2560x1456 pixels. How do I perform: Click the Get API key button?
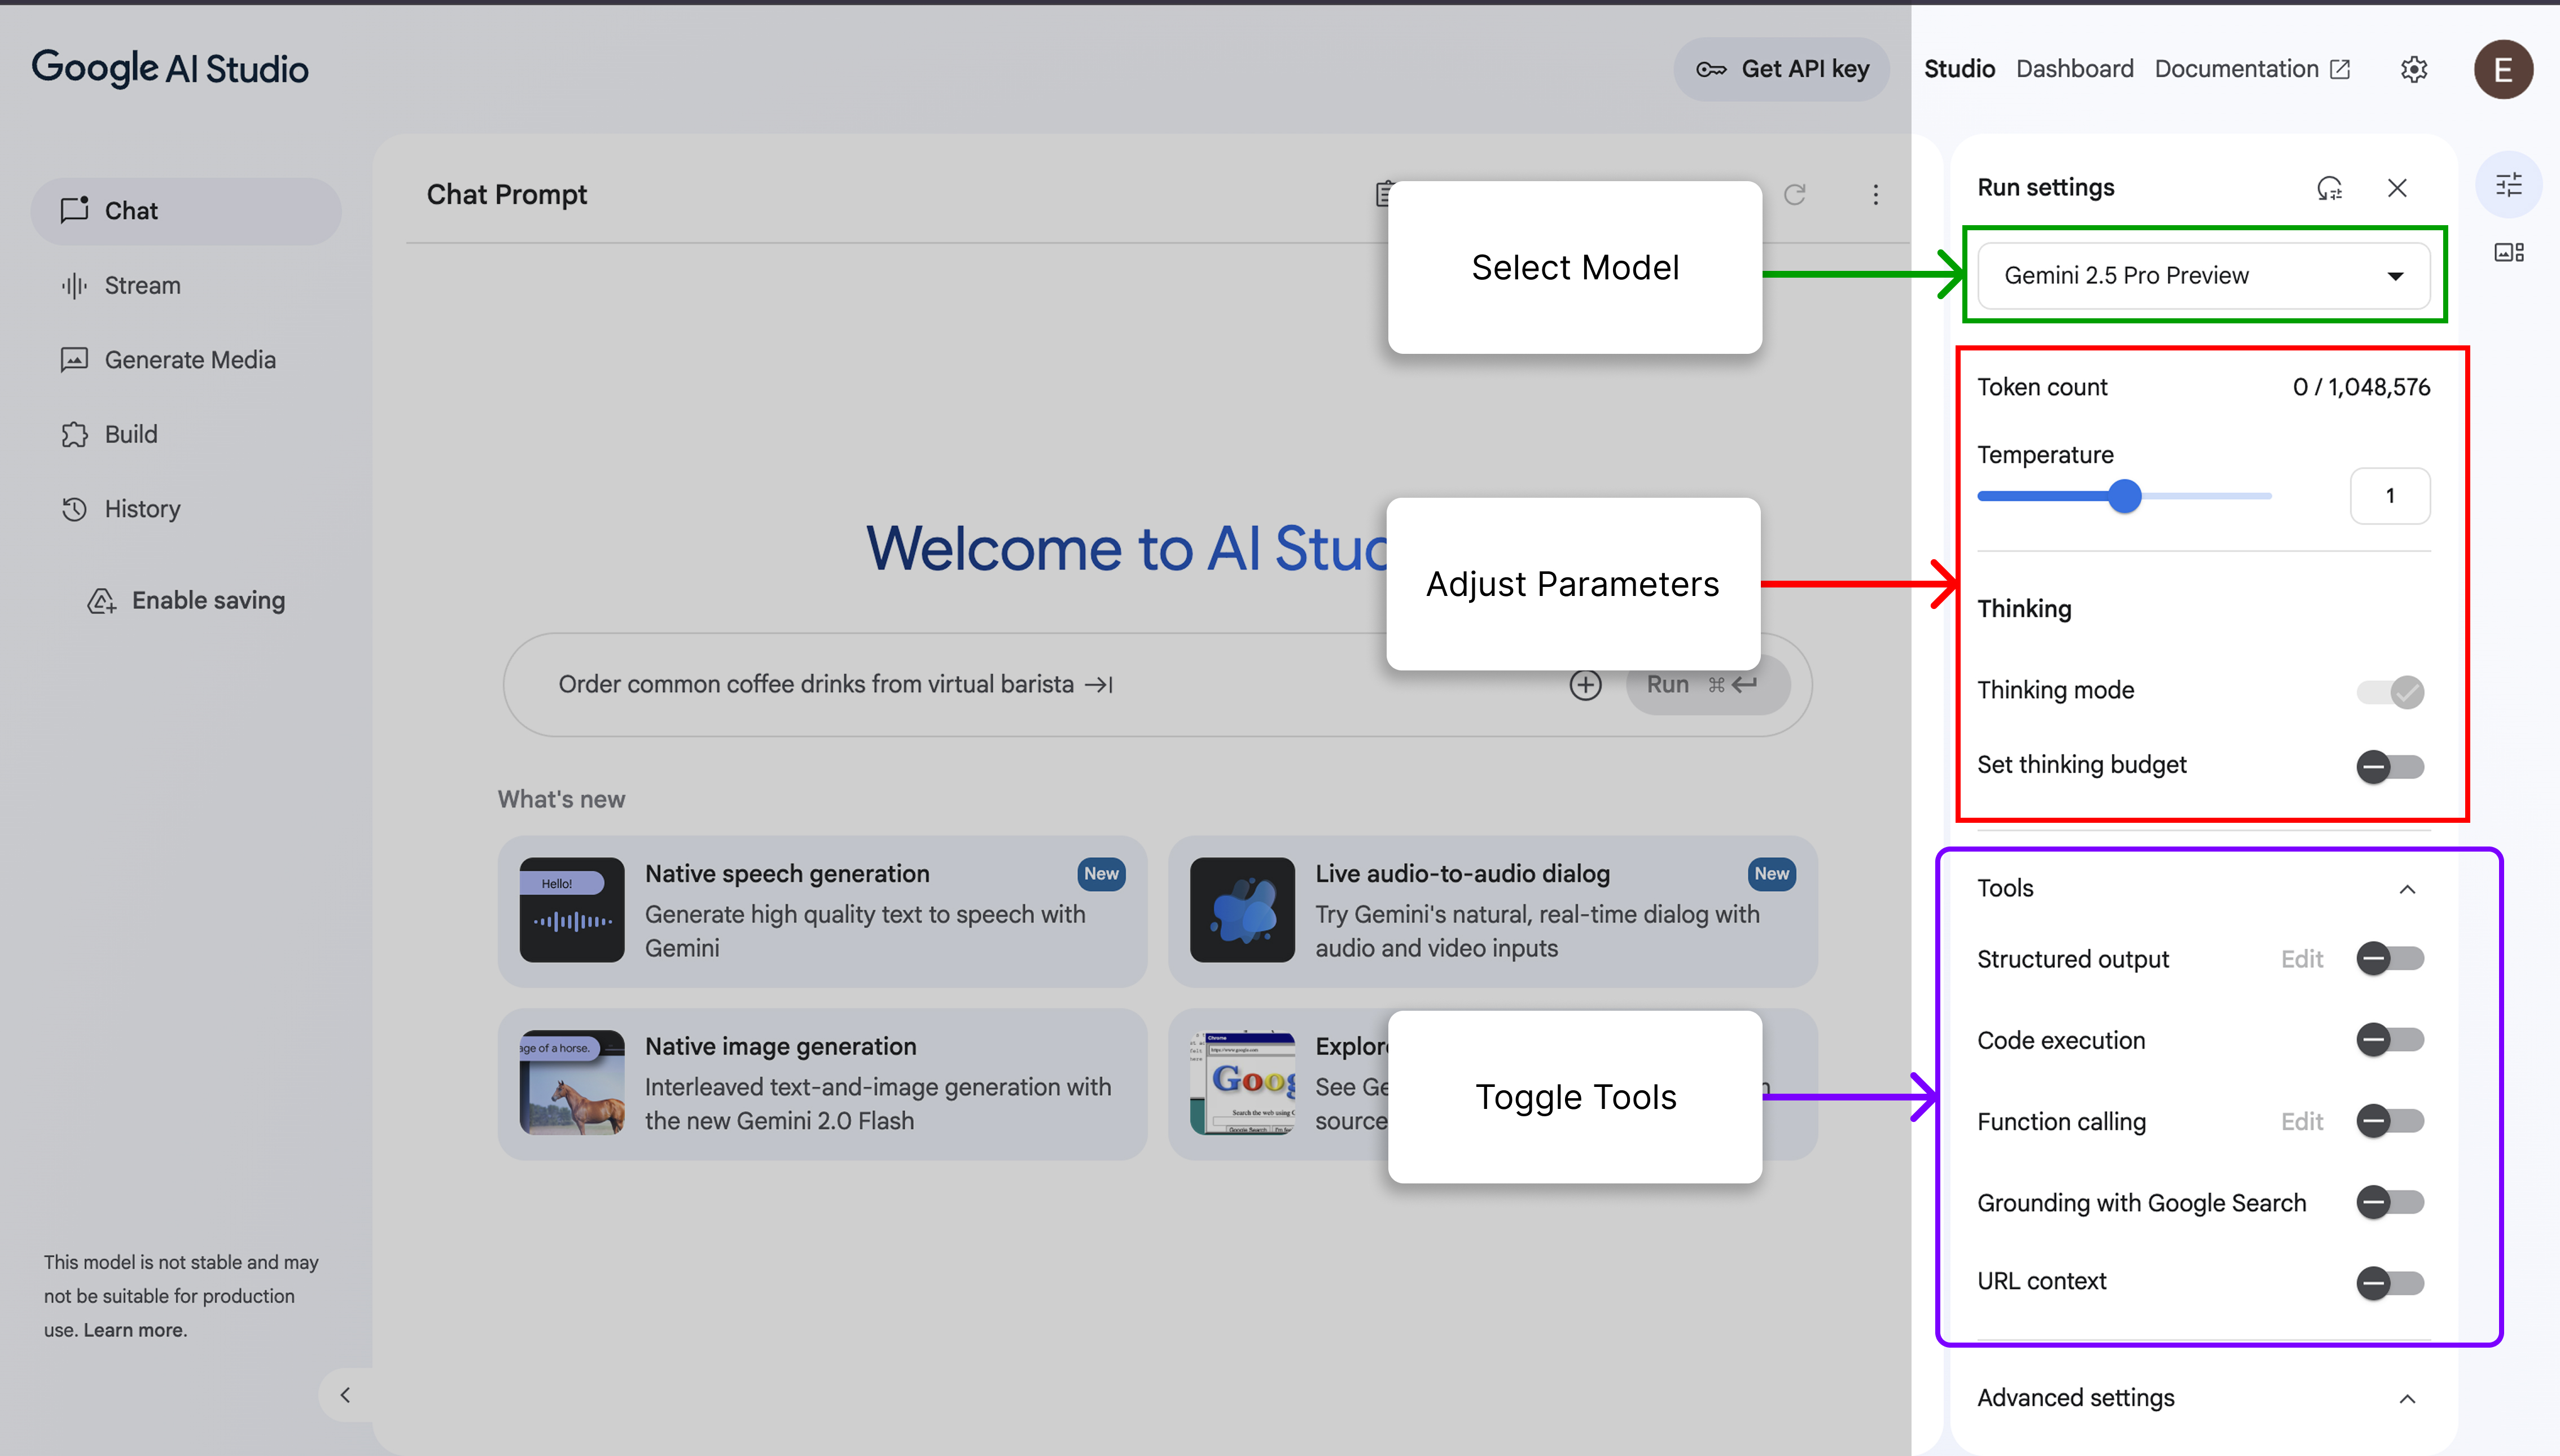coord(1782,69)
